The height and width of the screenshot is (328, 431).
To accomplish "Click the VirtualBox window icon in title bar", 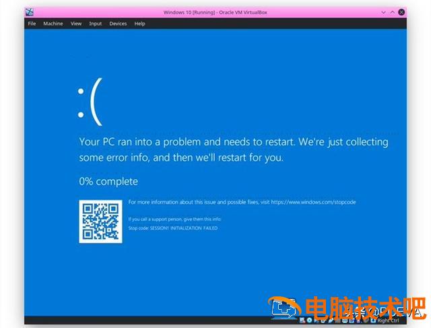I will (30, 12).
